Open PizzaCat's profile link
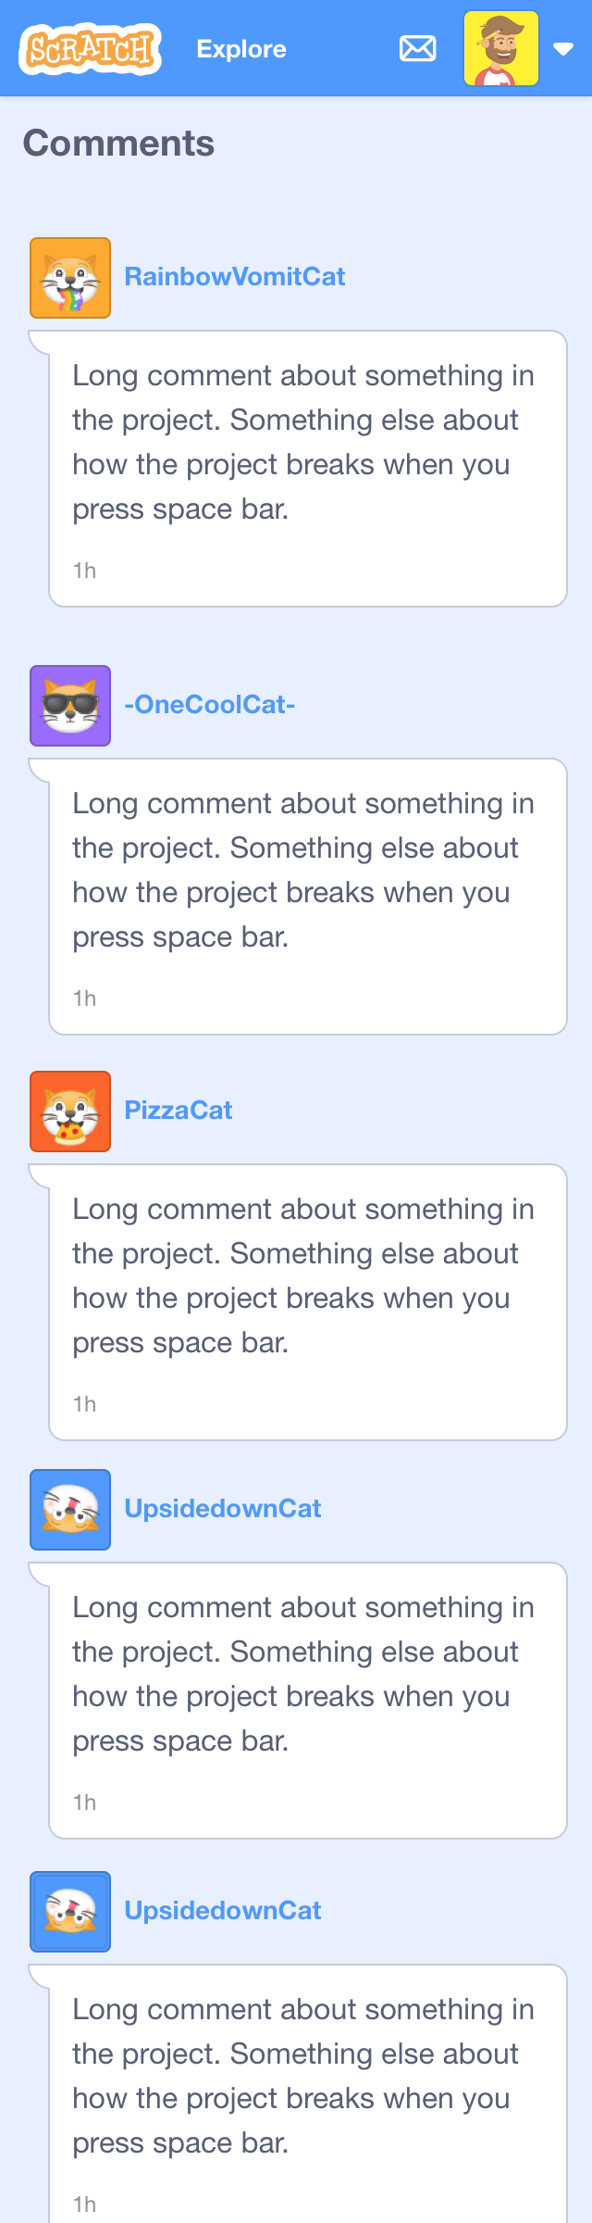Image resolution: width=592 pixels, height=2223 pixels. click(178, 1110)
